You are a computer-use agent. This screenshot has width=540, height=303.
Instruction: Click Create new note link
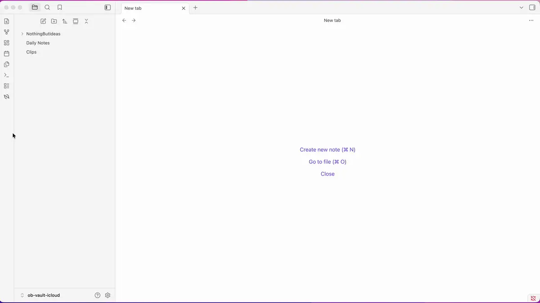[x=328, y=149]
